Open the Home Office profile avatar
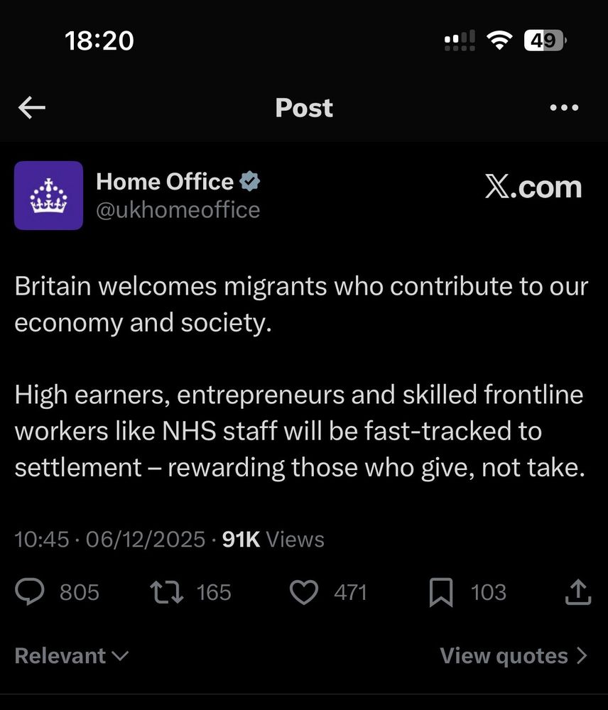Image resolution: width=608 pixels, height=710 pixels. 48,195
